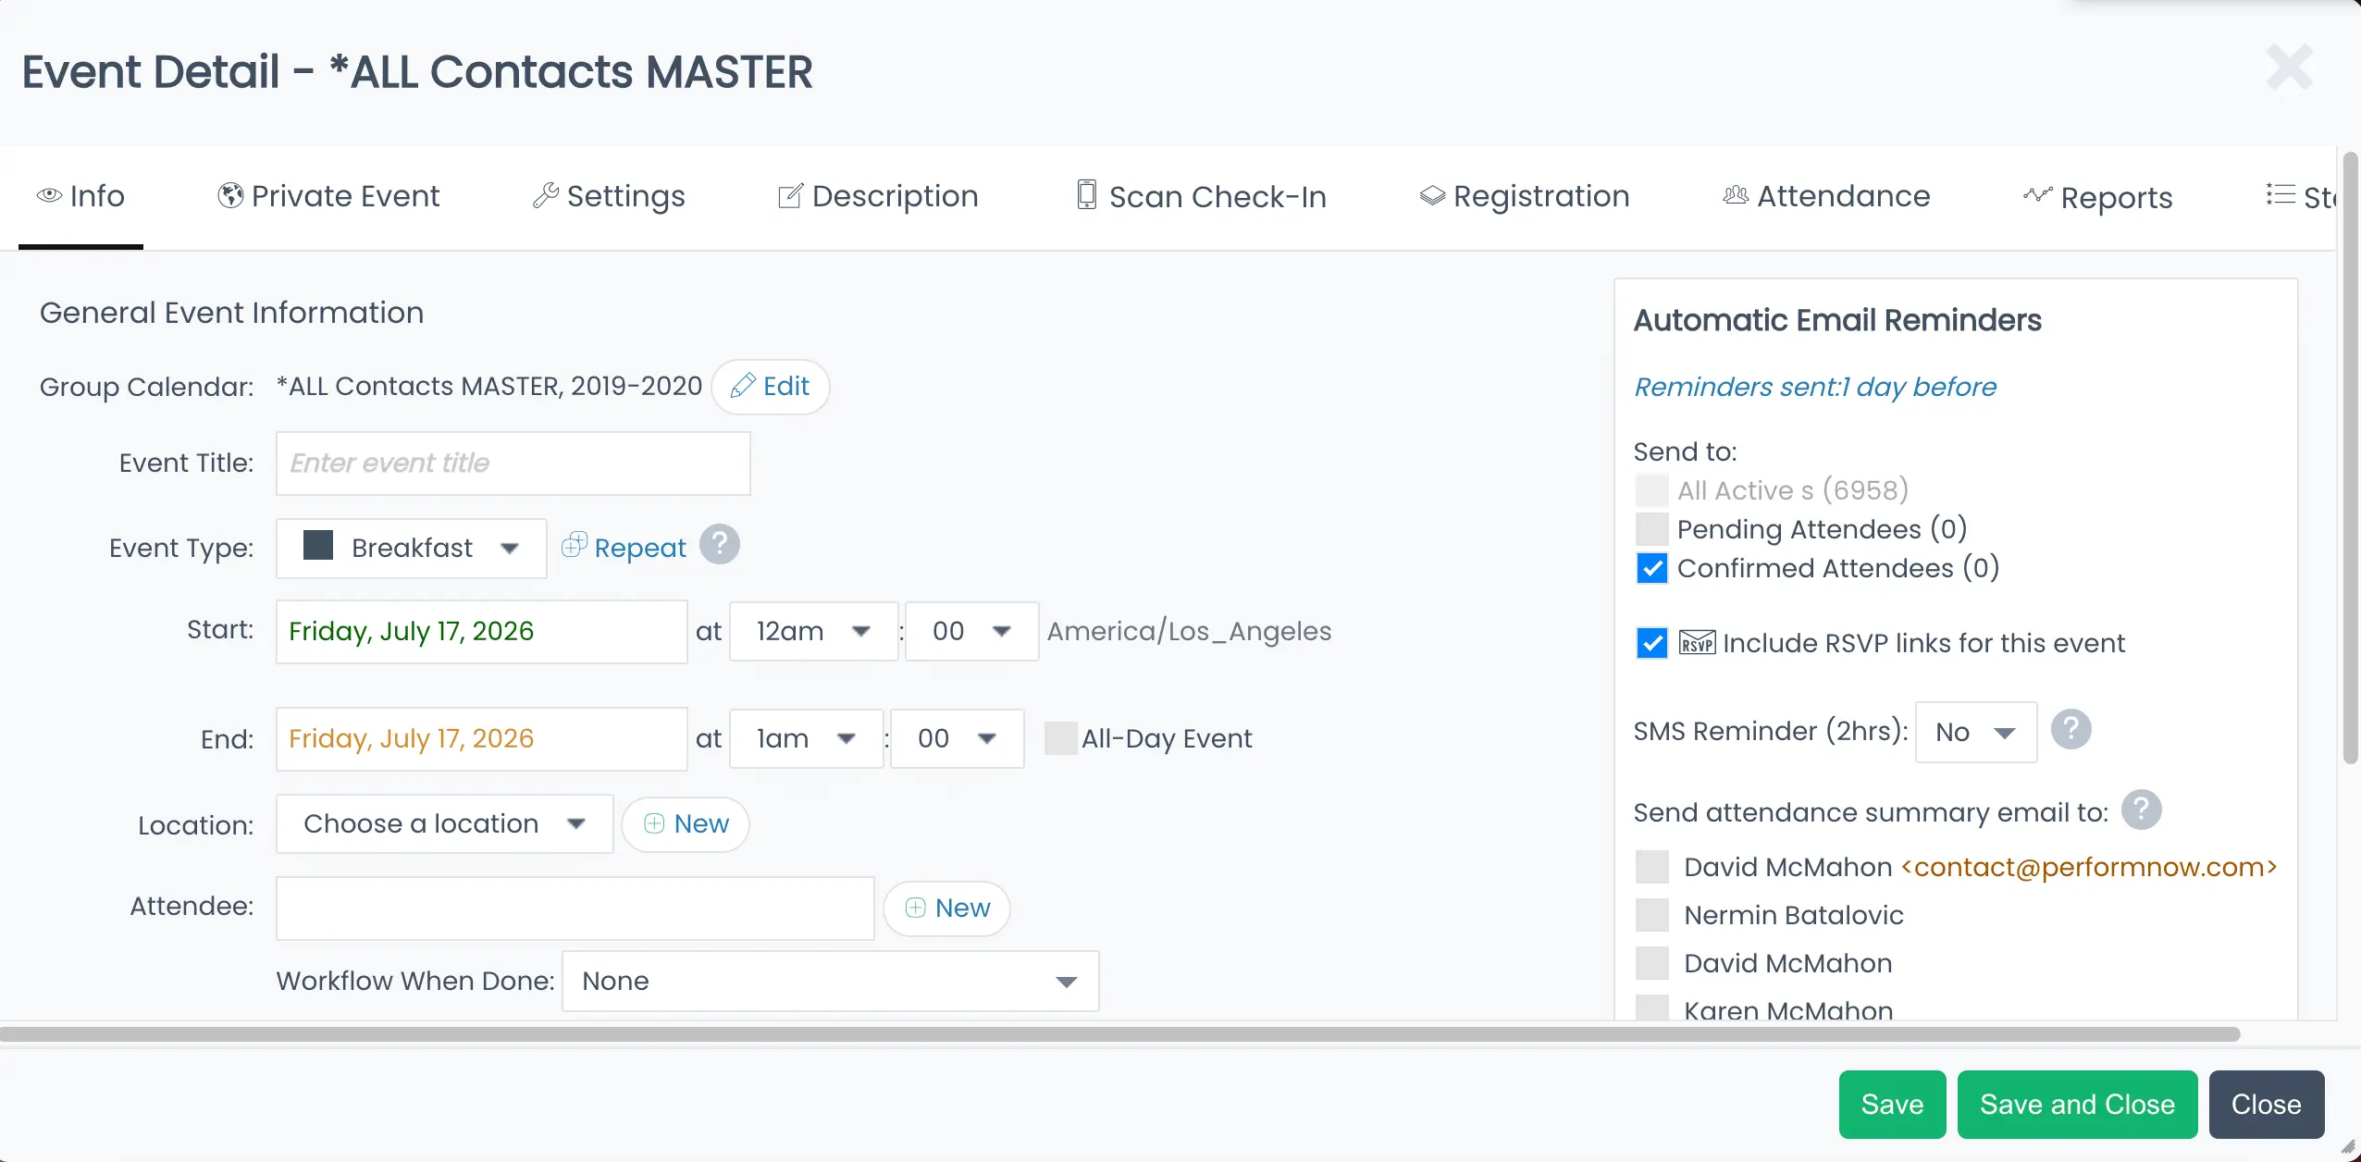
Task: Check the Karen McMahon recipient checkbox
Action: point(1652,1008)
